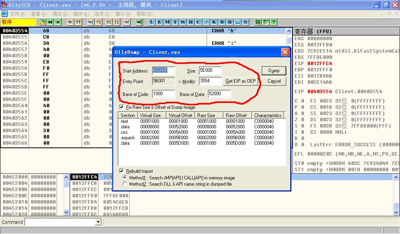Click the Execute till return icon

coord(127,22)
